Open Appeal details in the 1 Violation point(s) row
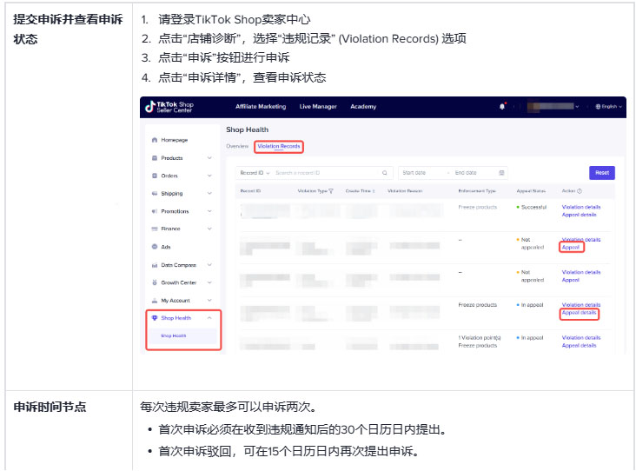This screenshot has height=471, width=636. [x=580, y=346]
